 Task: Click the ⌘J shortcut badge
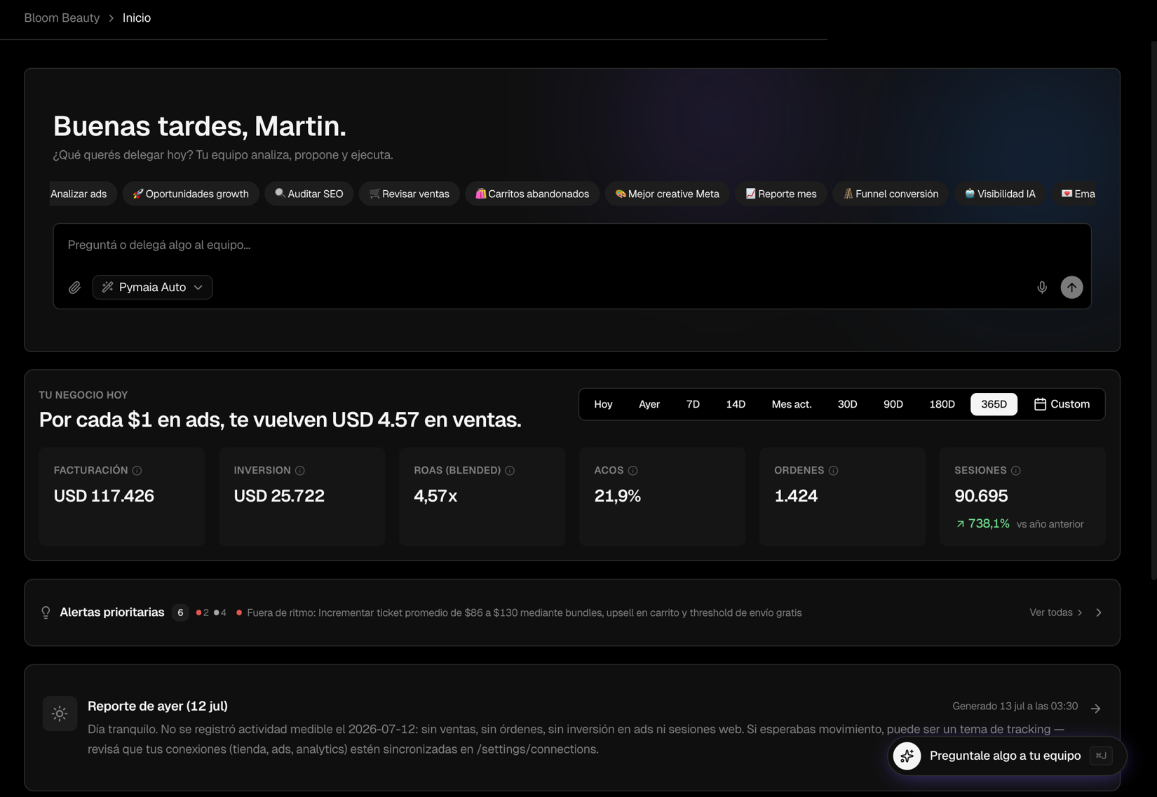tap(1101, 756)
